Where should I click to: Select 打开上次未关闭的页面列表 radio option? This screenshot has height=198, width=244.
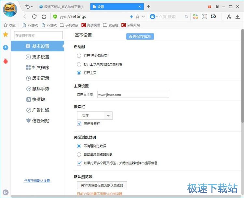coord(79,64)
